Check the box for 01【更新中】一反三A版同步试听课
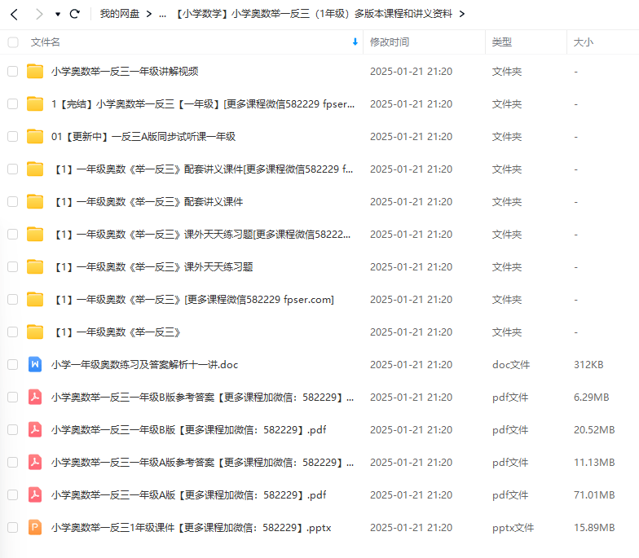The image size is (639, 558). pyautogui.click(x=13, y=137)
